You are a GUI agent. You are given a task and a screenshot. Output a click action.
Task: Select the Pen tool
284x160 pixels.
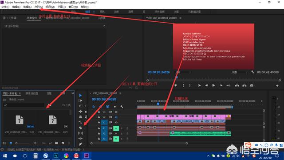(x=80, y=144)
